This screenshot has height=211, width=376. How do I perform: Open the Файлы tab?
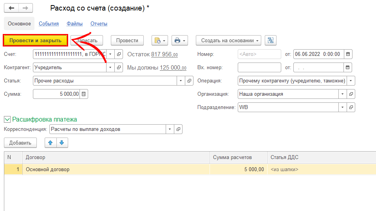(x=74, y=24)
